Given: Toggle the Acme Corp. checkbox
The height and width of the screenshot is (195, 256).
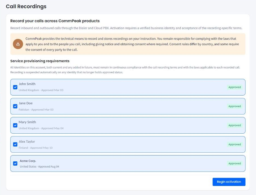Looking at the screenshot, I should click(15, 163).
